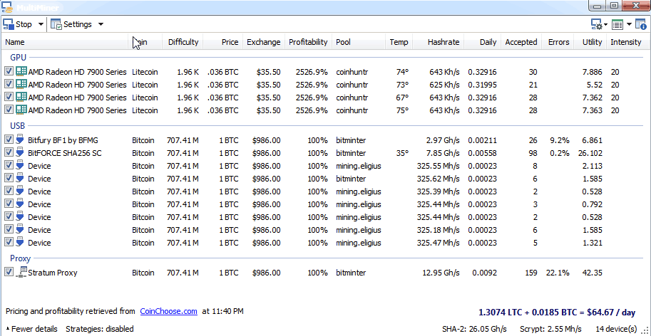Screen dimensions: 651x336
Task: Click bitminter pool of Device at 325.62 Mh/s
Action: [351, 179]
